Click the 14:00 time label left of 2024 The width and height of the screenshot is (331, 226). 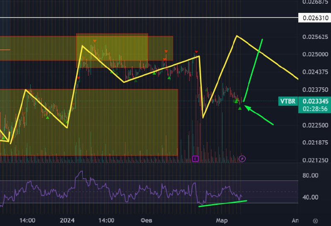point(27,221)
